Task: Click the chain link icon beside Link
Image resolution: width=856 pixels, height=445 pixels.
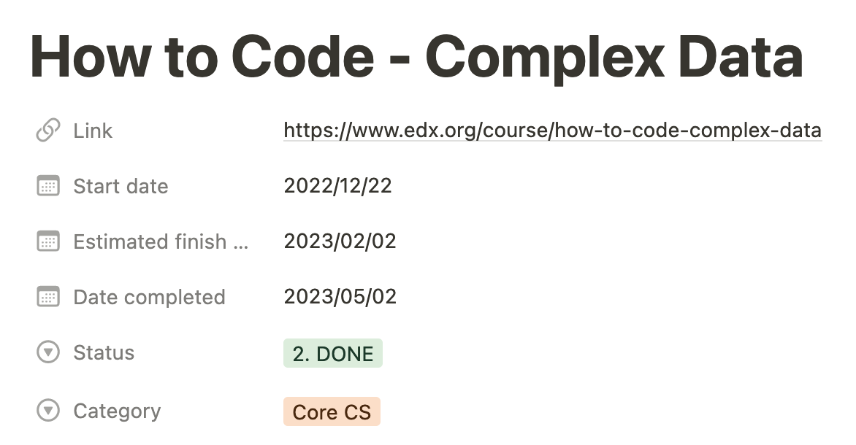Action: click(x=48, y=131)
